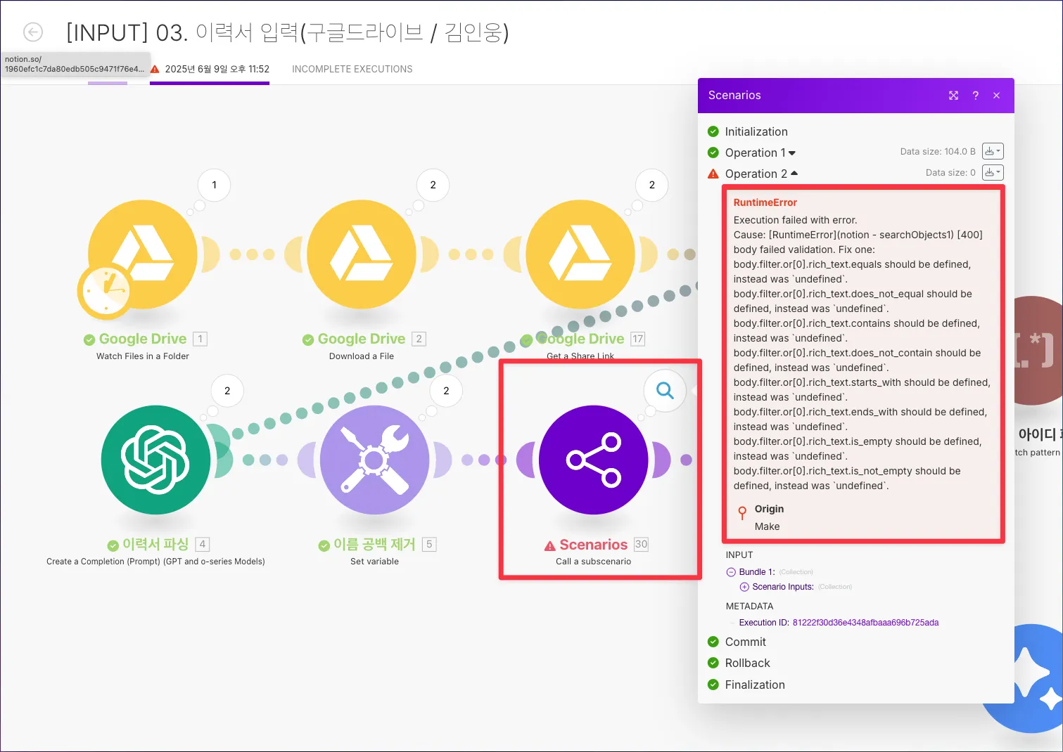Click the 'Make' origin value
1063x752 pixels.
point(768,526)
